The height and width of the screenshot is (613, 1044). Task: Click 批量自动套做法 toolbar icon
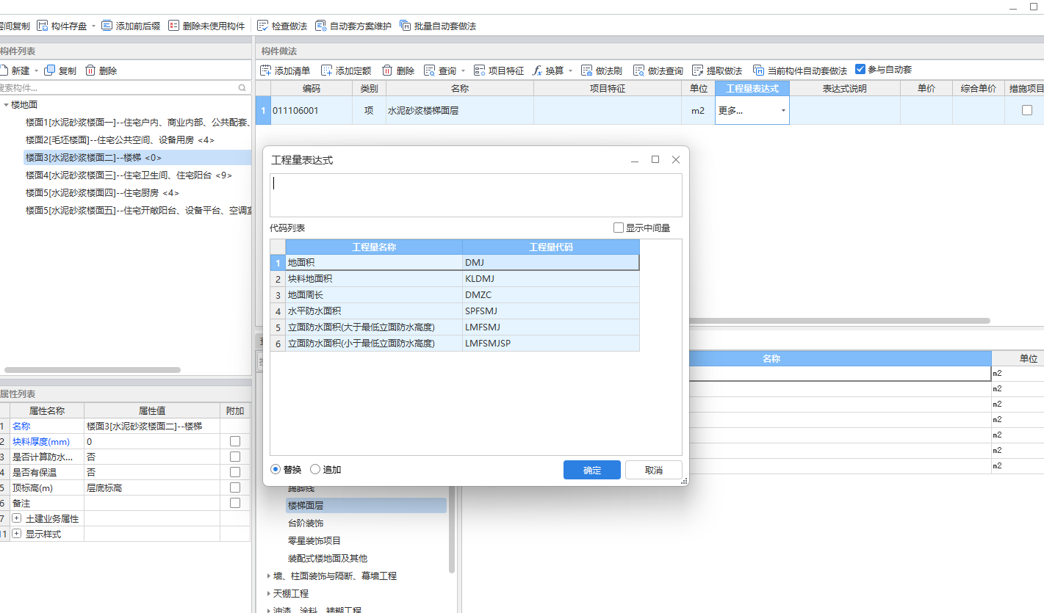click(x=406, y=26)
